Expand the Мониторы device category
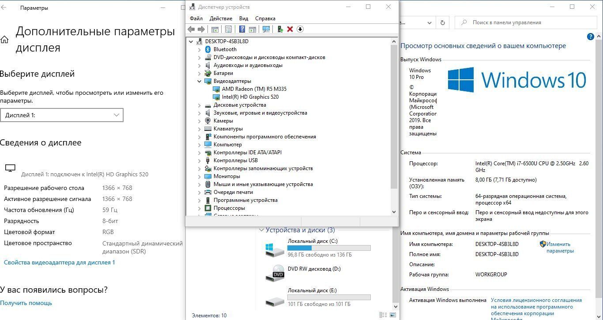 199,176
